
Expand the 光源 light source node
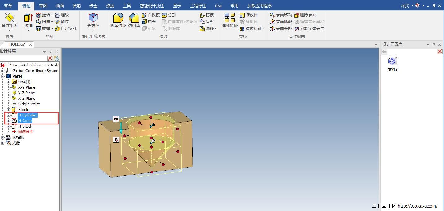click(x=3, y=143)
